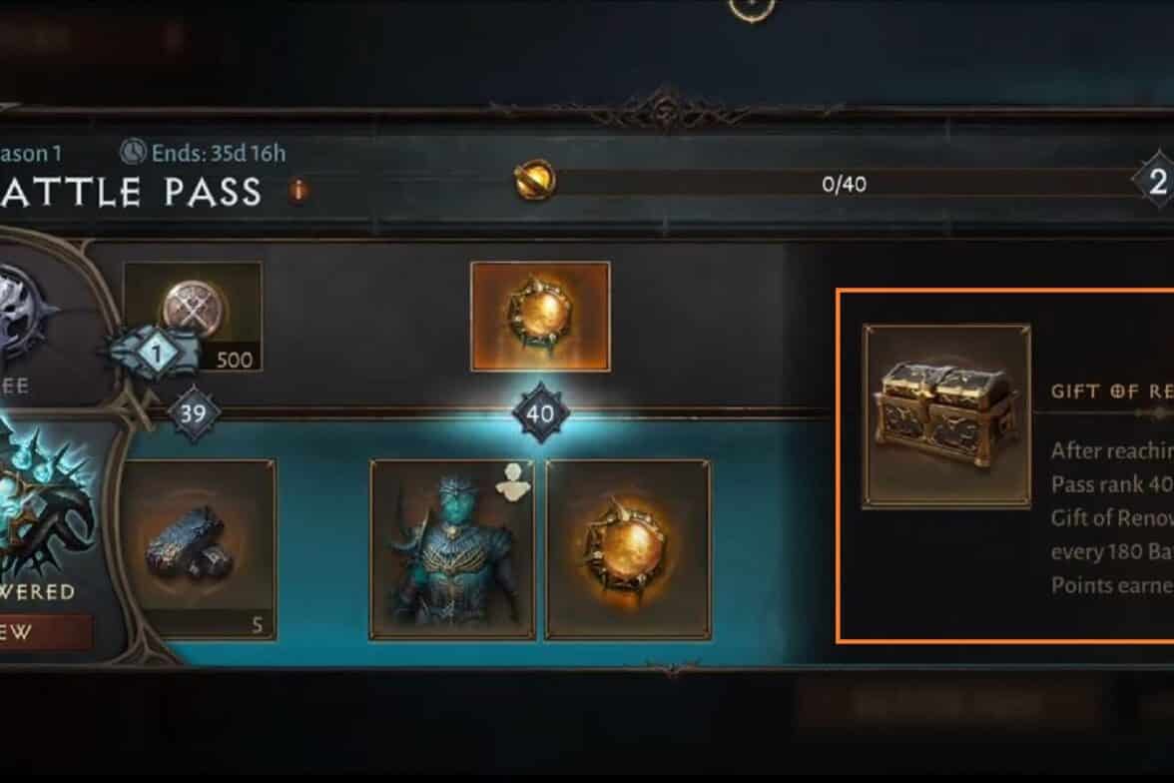Click the 0/40 progress bar
1174x783 pixels.
point(845,184)
